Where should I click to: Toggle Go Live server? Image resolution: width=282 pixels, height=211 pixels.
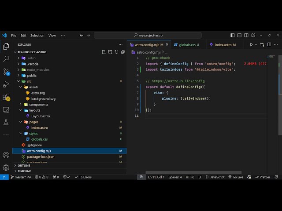236,177
